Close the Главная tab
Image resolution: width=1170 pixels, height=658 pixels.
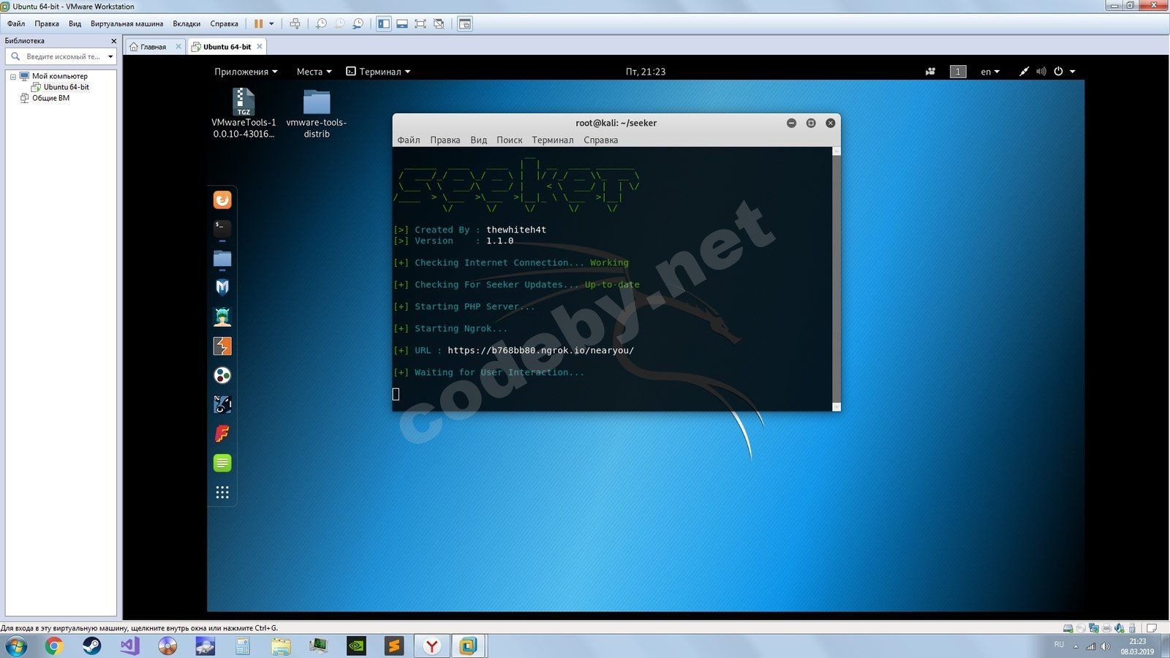(x=178, y=46)
